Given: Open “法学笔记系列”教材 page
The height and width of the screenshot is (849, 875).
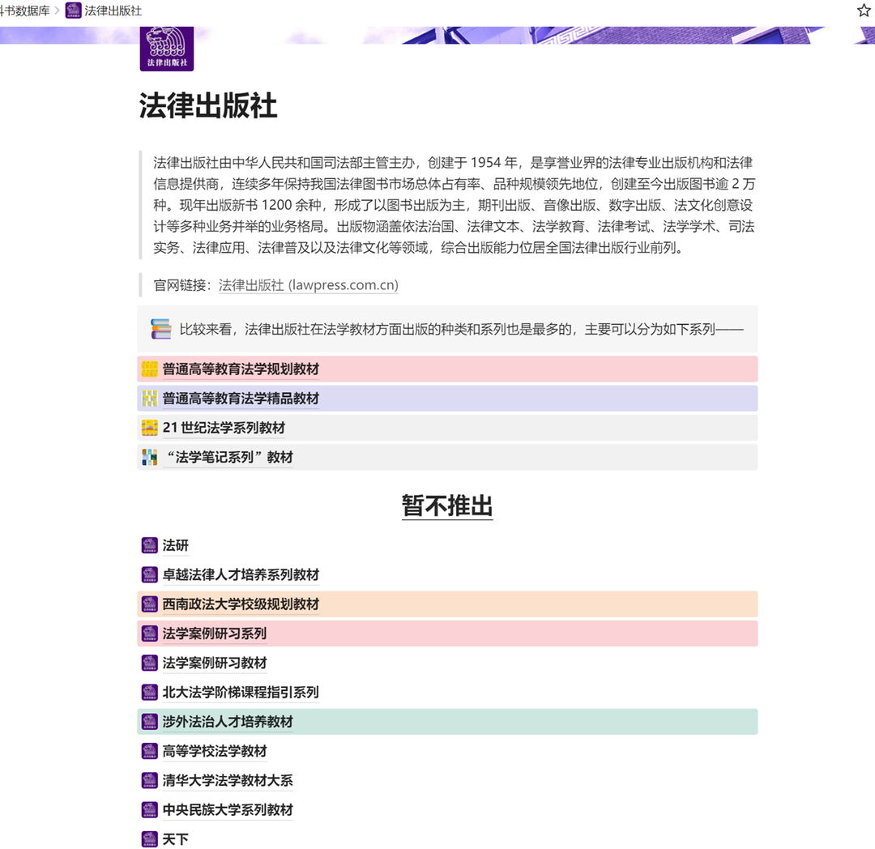Looking at the screenshot, I should click(x=228, y=458).
